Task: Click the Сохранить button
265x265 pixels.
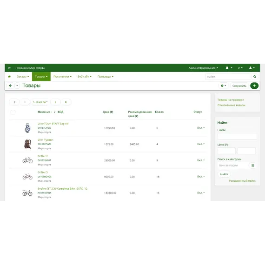Action: point(239,86)
